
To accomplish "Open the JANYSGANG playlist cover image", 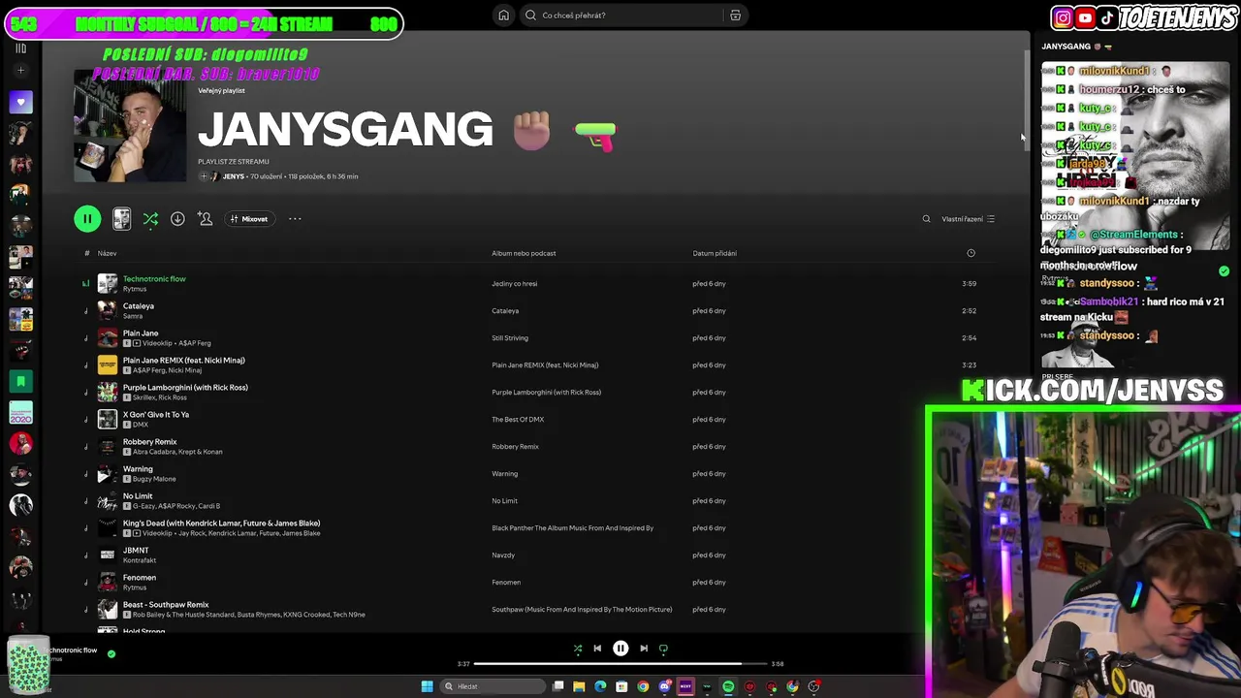I will [x=130, y=126].
